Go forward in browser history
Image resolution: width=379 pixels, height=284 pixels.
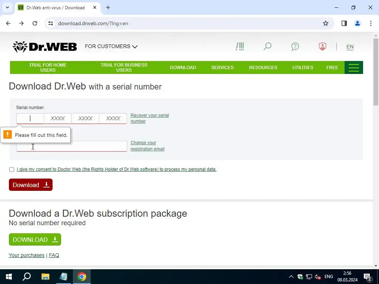(21, 23)
